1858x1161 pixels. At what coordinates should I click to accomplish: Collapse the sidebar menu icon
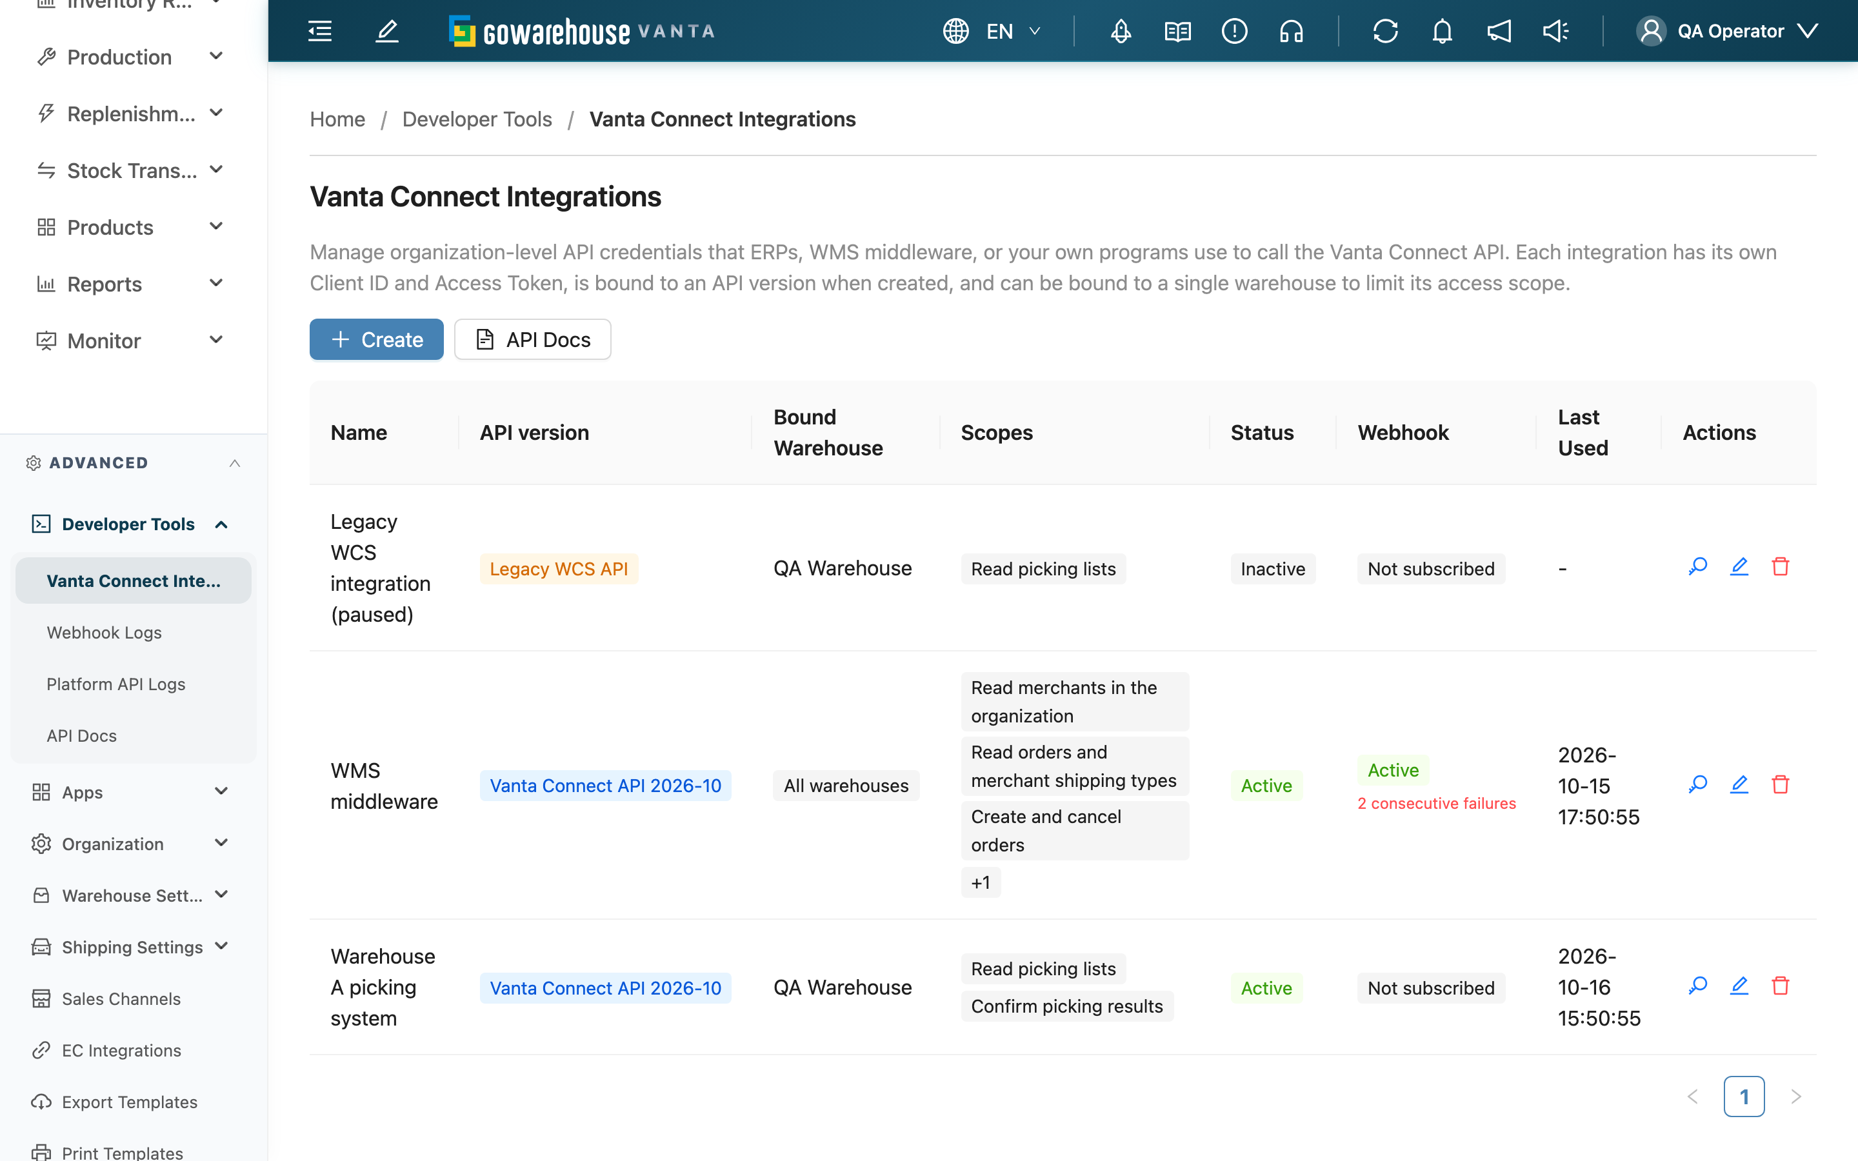click(x=319, y=32)
